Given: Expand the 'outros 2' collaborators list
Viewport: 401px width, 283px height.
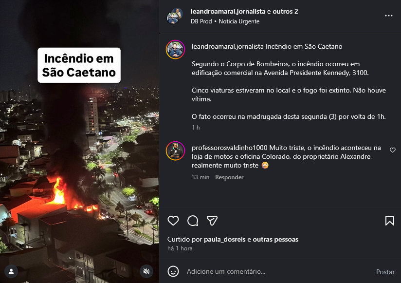Looking at the screenshot, I should [x=285, y=12].
